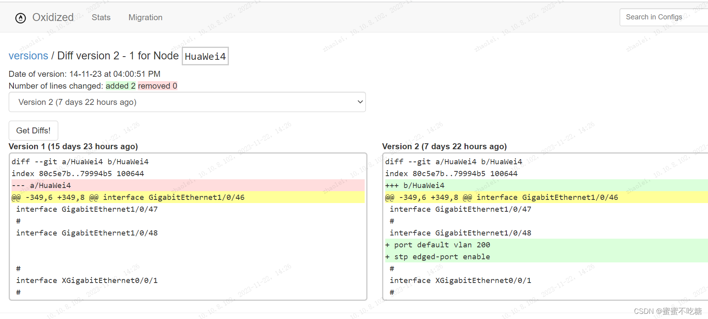Open the Migration menu item
The height and width of the screenshot is (319, 708).
145,17
